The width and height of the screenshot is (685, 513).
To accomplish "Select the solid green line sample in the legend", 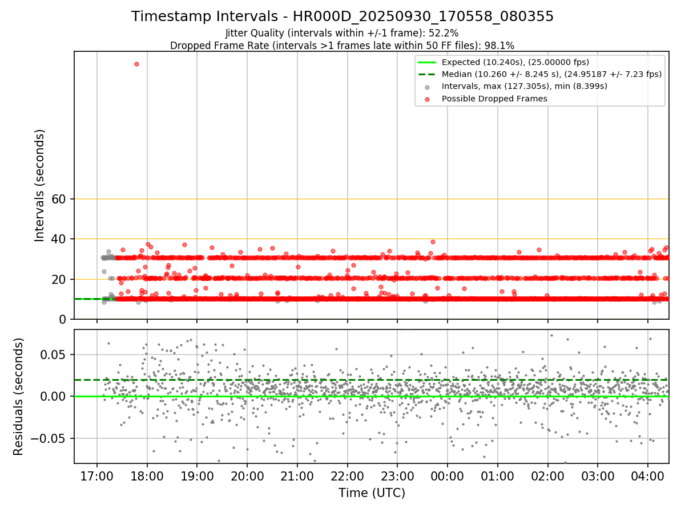I will (428, 62).
